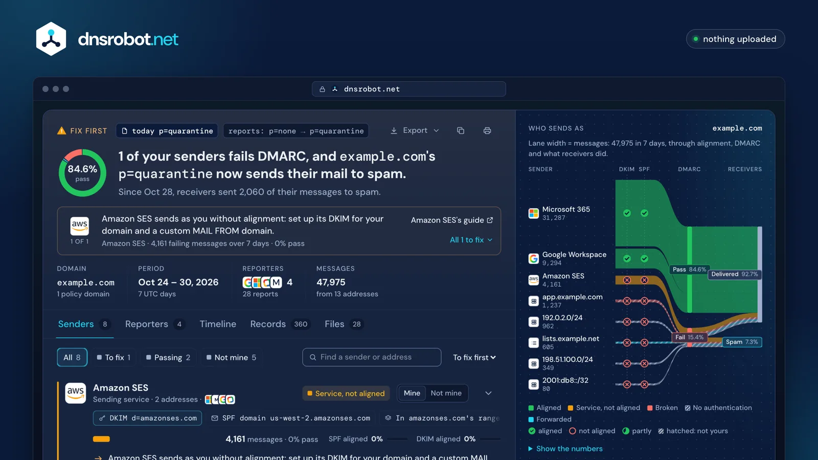Click Amazon SES DKIM not-aligned cross
818x460 pixels.
pos(627,280)
